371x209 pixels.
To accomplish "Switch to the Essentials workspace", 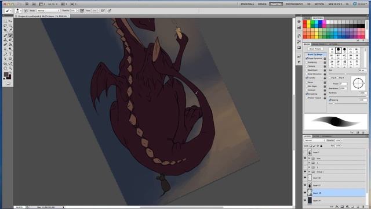I will [248, 4].
